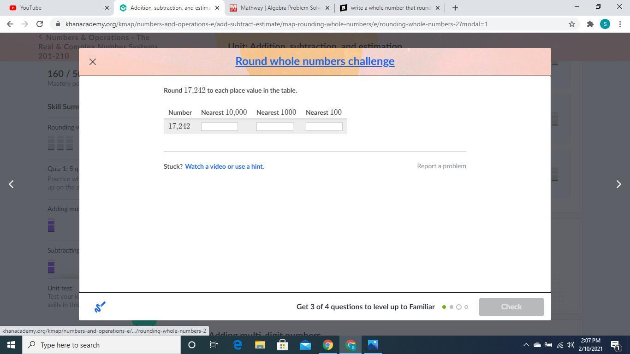Screen dimensions: 630x354
Task: Open the battery status tray icon
Action: pos(548,345)
